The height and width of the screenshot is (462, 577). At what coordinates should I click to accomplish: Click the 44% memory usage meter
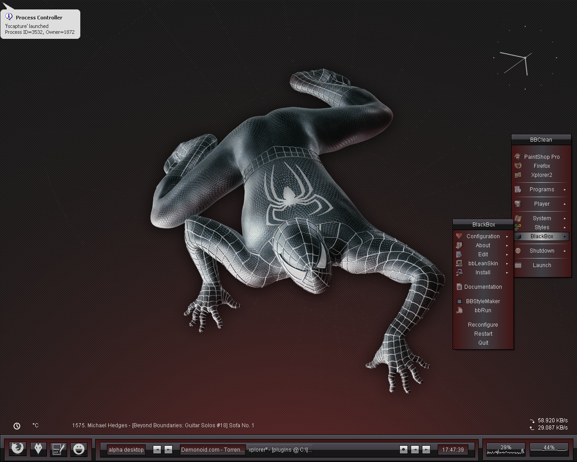coord(549,449)
